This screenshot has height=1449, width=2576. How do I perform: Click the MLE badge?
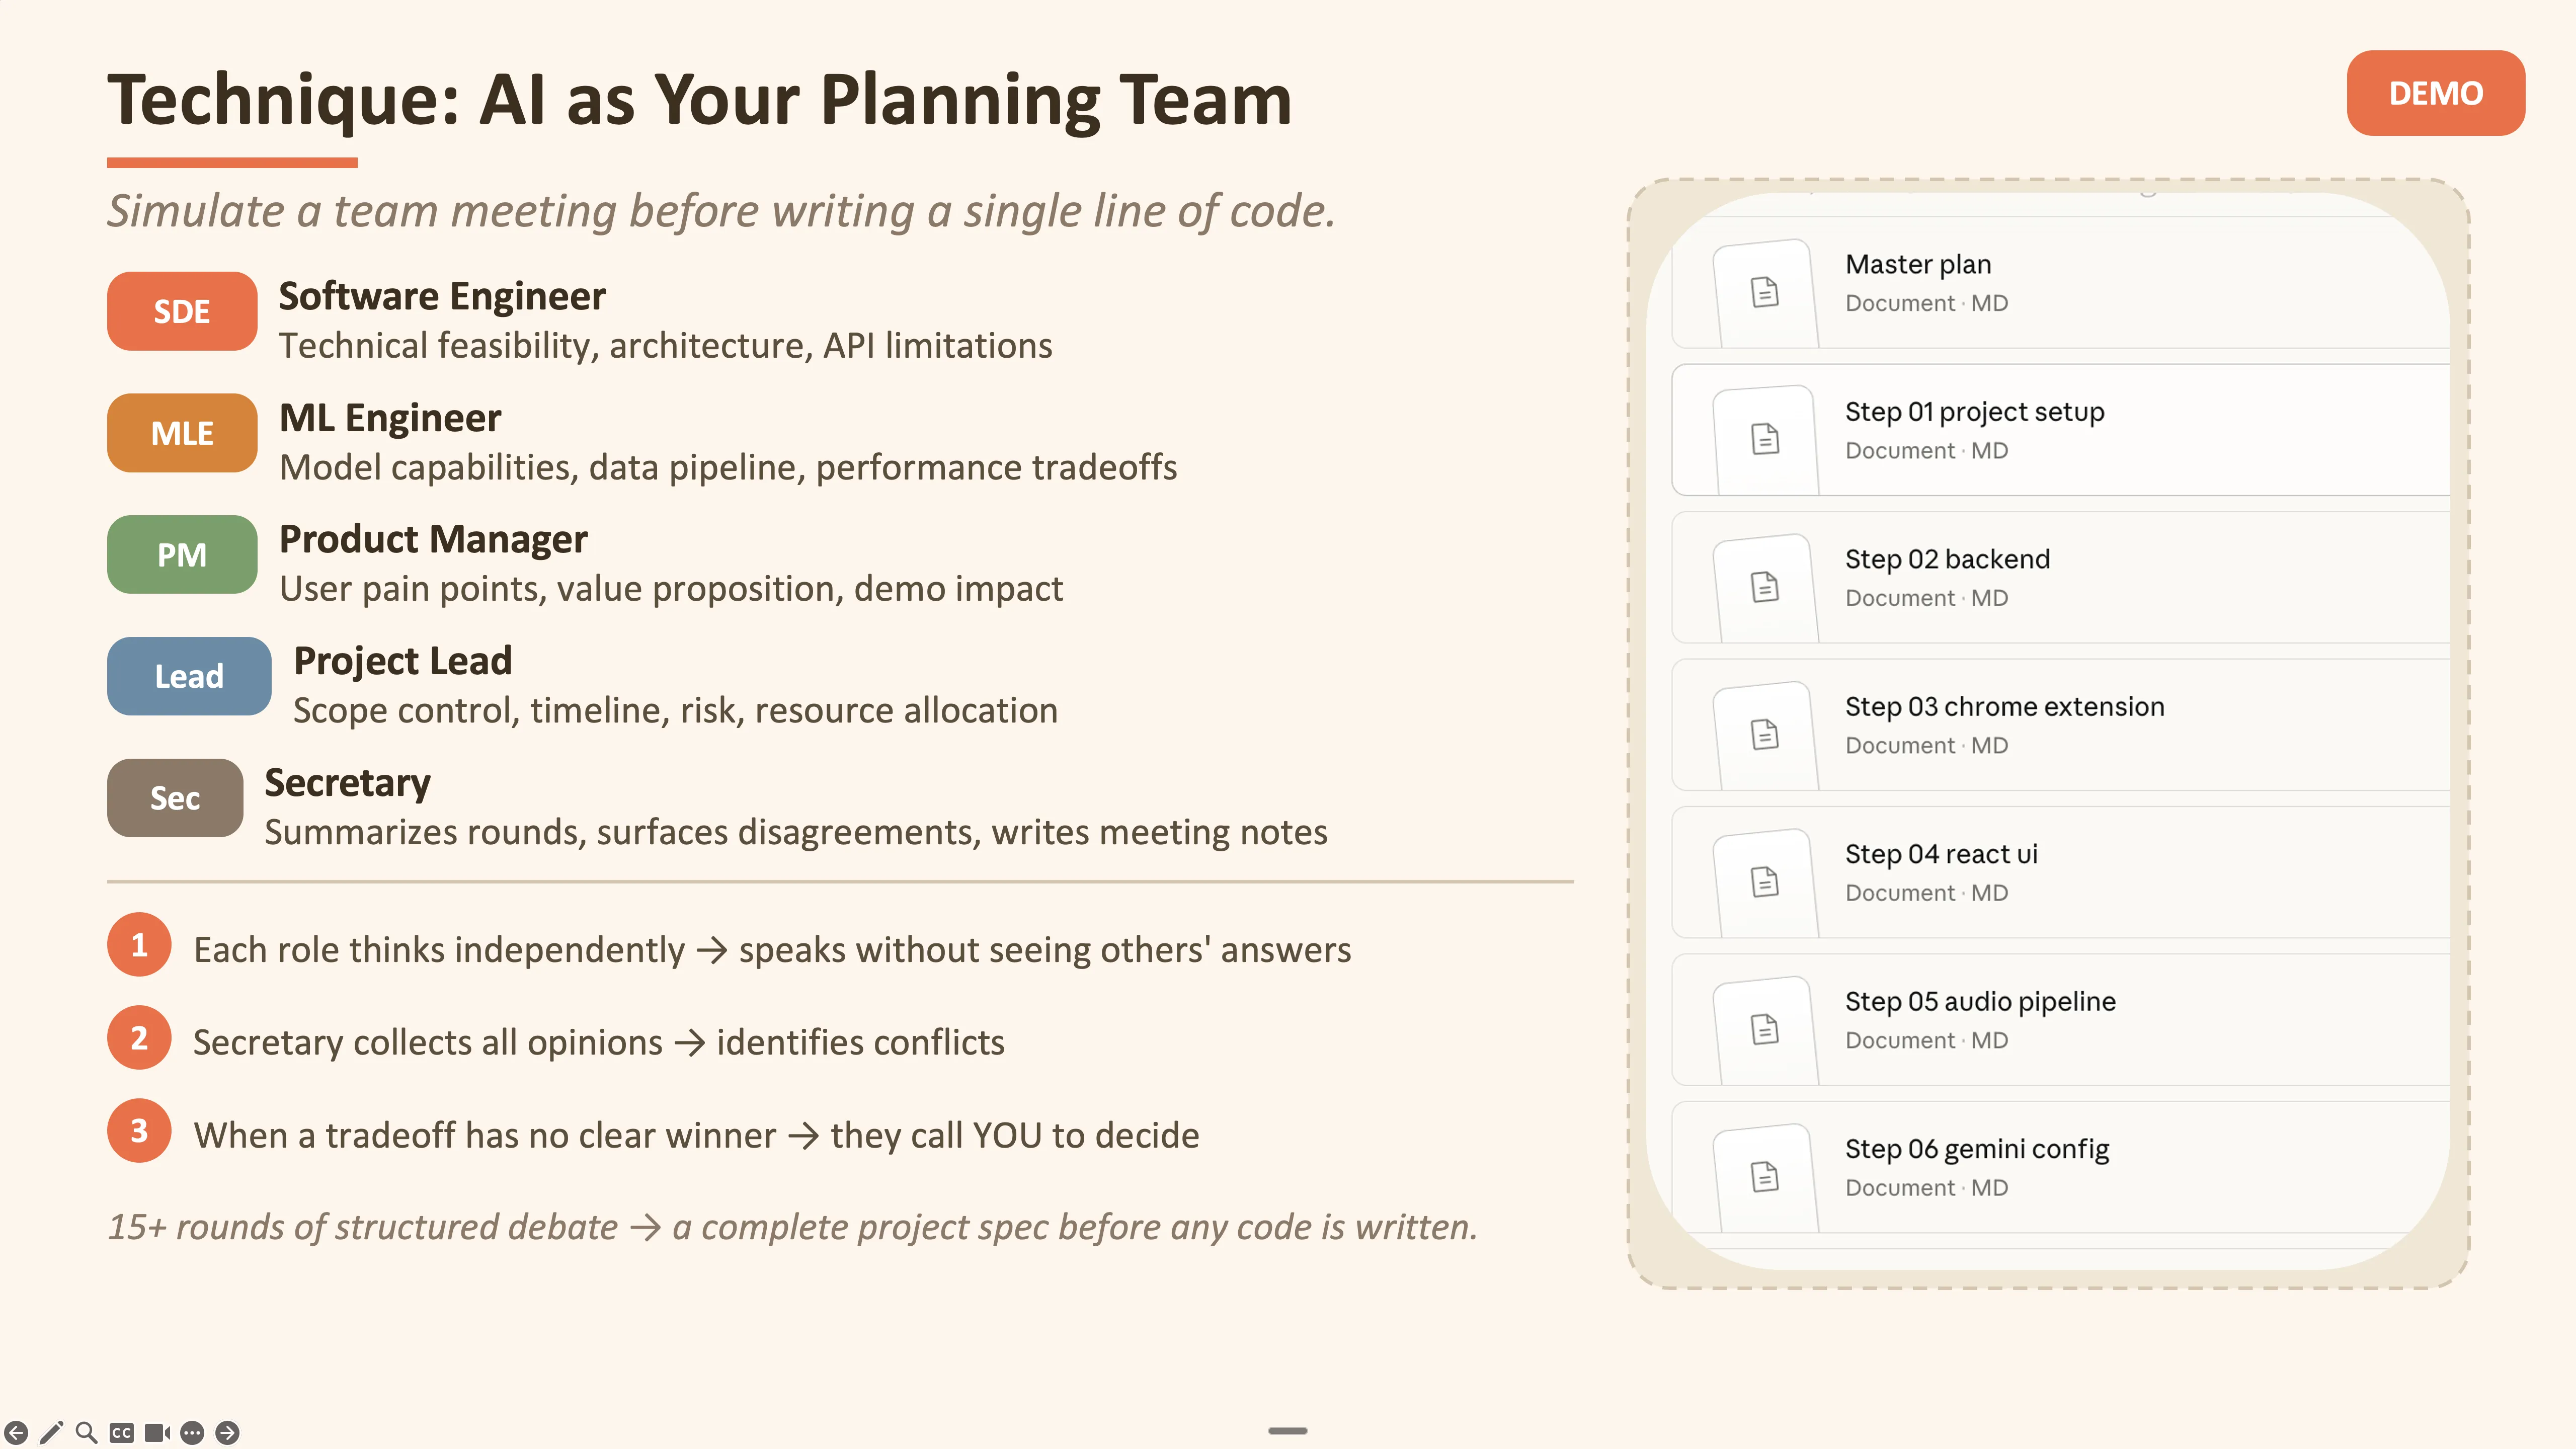point(181,432)
